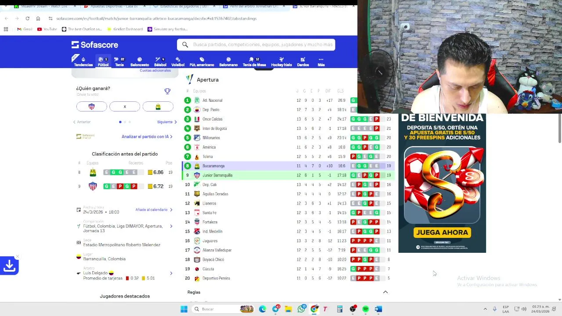Focus the Sofascore search field
This screenshot has width=562, height=316.
pos(256,45)
